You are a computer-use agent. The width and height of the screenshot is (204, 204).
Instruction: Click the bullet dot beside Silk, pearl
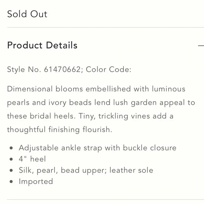[11, 171]
